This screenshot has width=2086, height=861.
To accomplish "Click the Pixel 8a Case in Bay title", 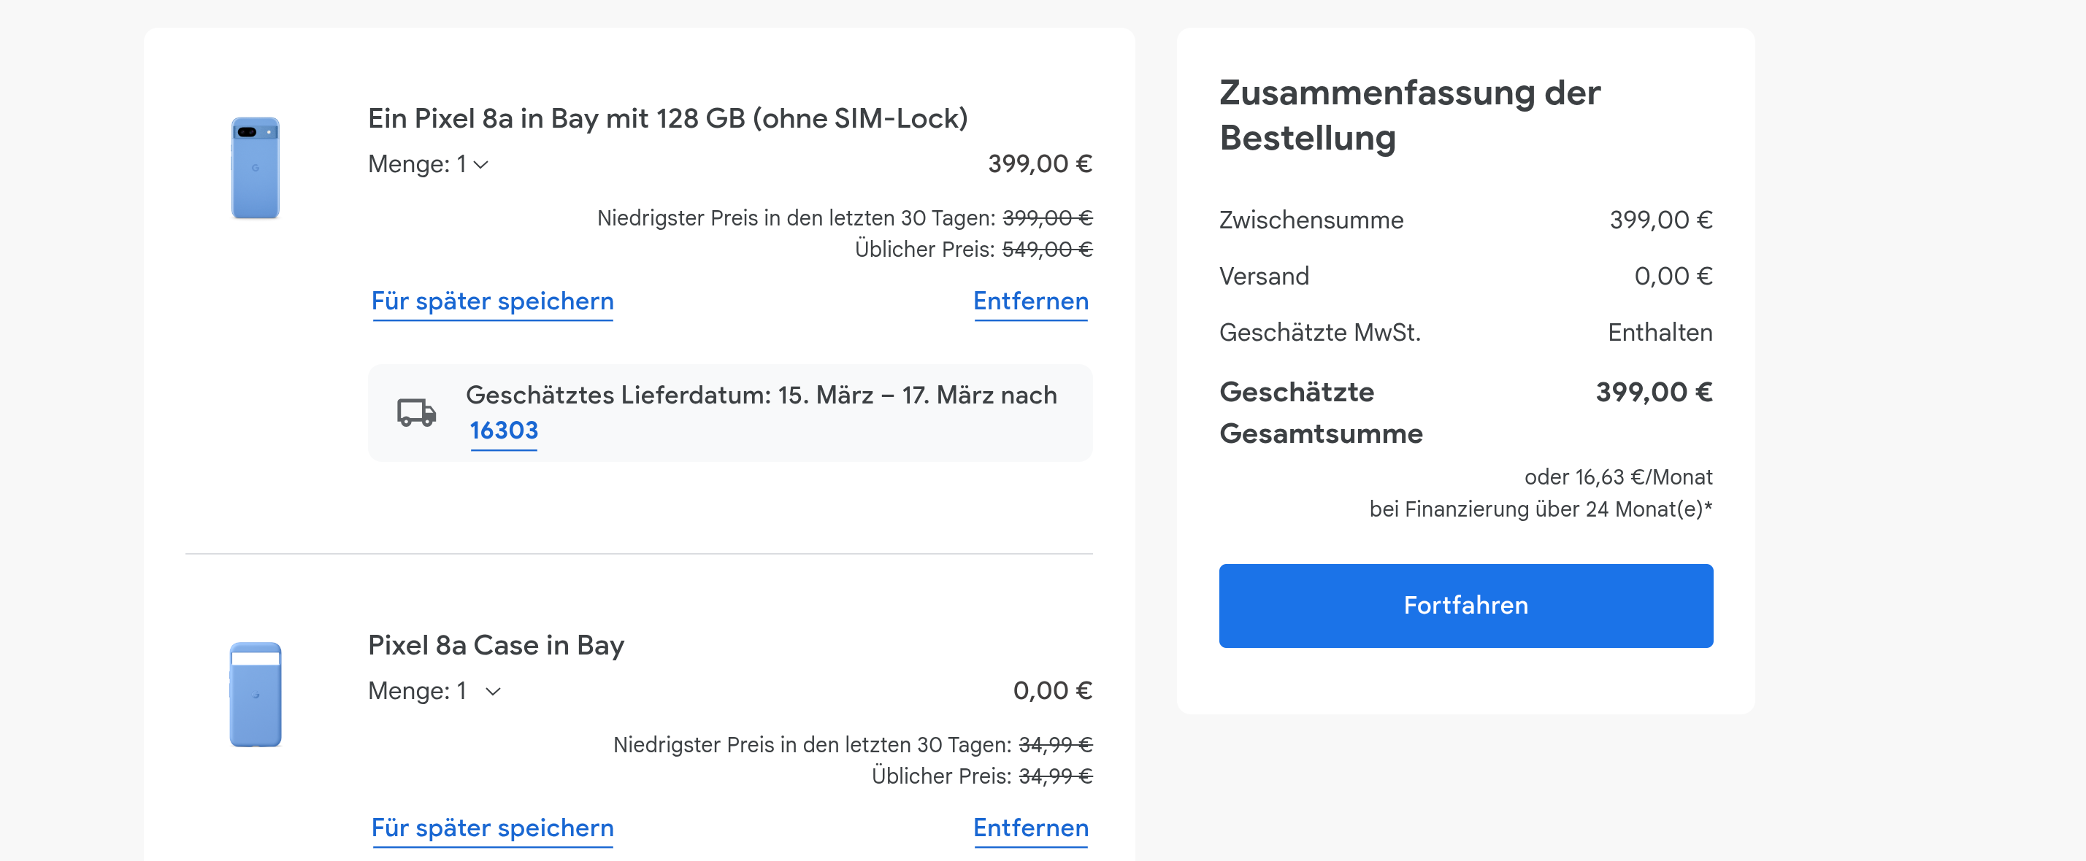I will (x=496, y=645).
